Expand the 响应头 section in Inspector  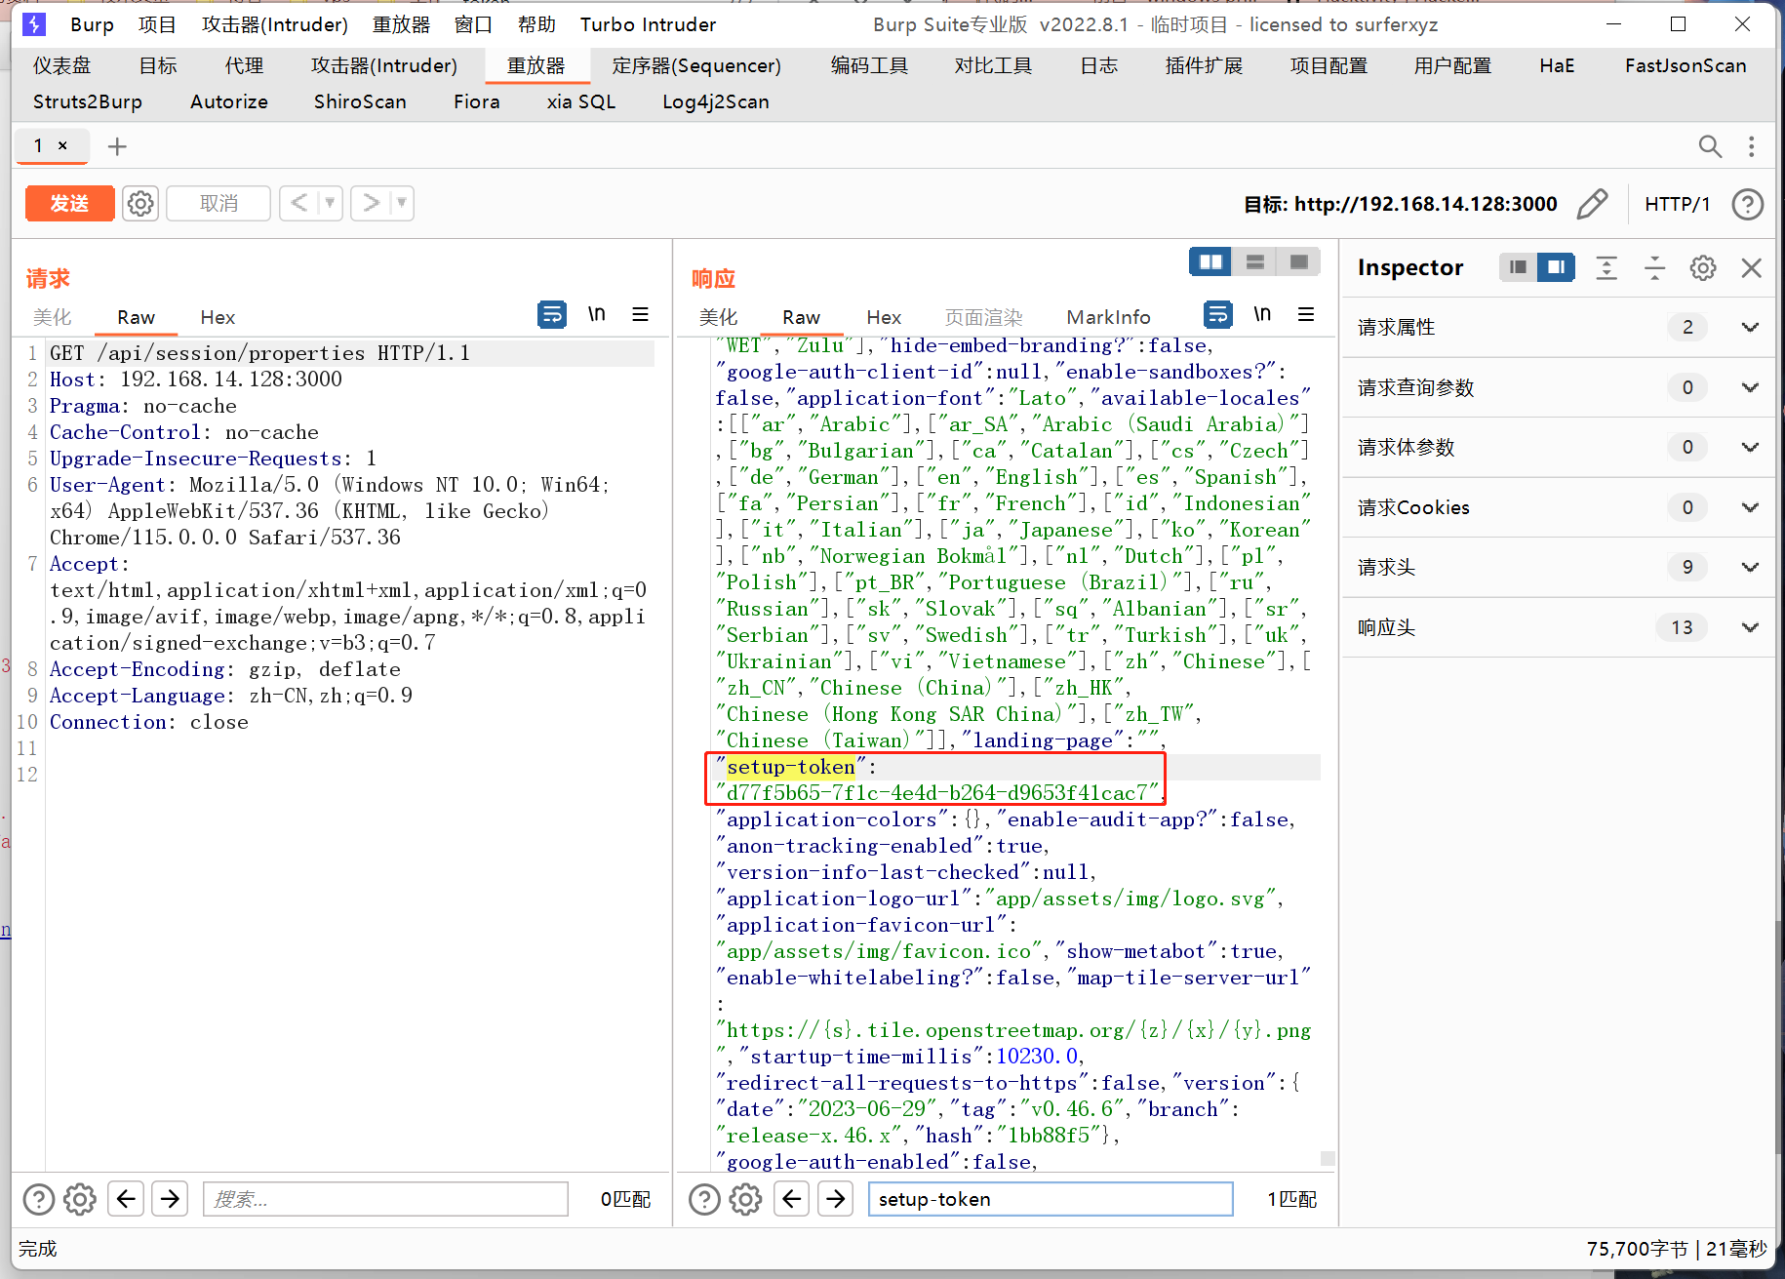tap(1750, 627)
